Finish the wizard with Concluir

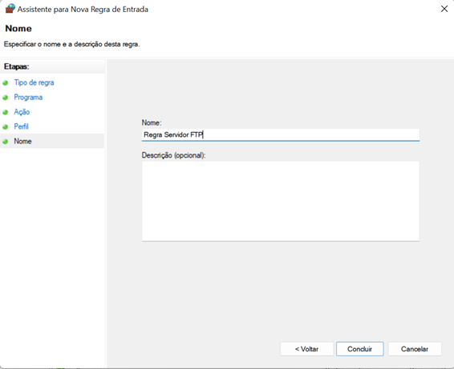[x=359, y=349]
